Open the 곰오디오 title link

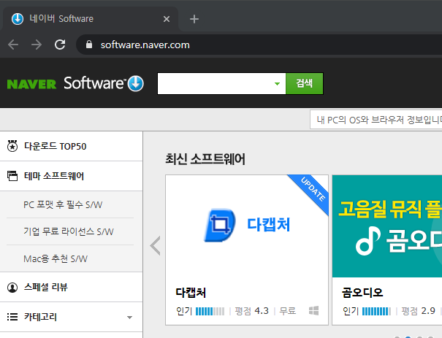coord(362,293)
